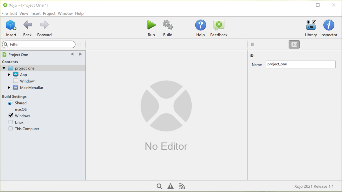Collapse the project_one folder in the navigator
This screenshot has width=342, height=192.
(4, 68)
